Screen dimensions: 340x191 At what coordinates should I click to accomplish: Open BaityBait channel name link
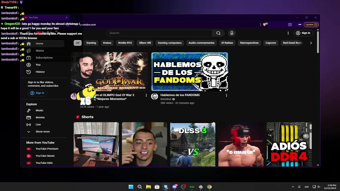tap(166, 99)
